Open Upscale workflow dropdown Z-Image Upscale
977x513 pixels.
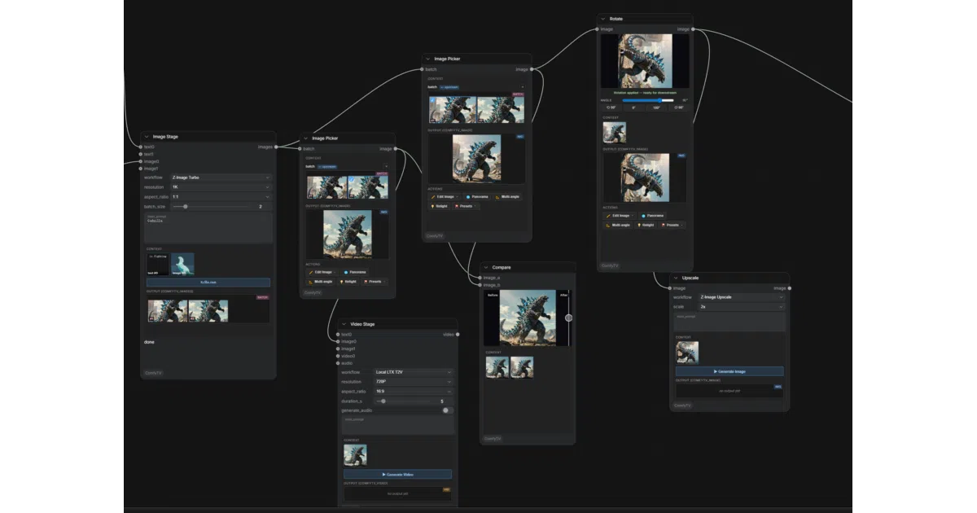point(741,297)
